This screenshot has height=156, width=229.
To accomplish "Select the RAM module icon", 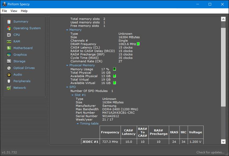I will pyautogui.click(x=9, y=42).
